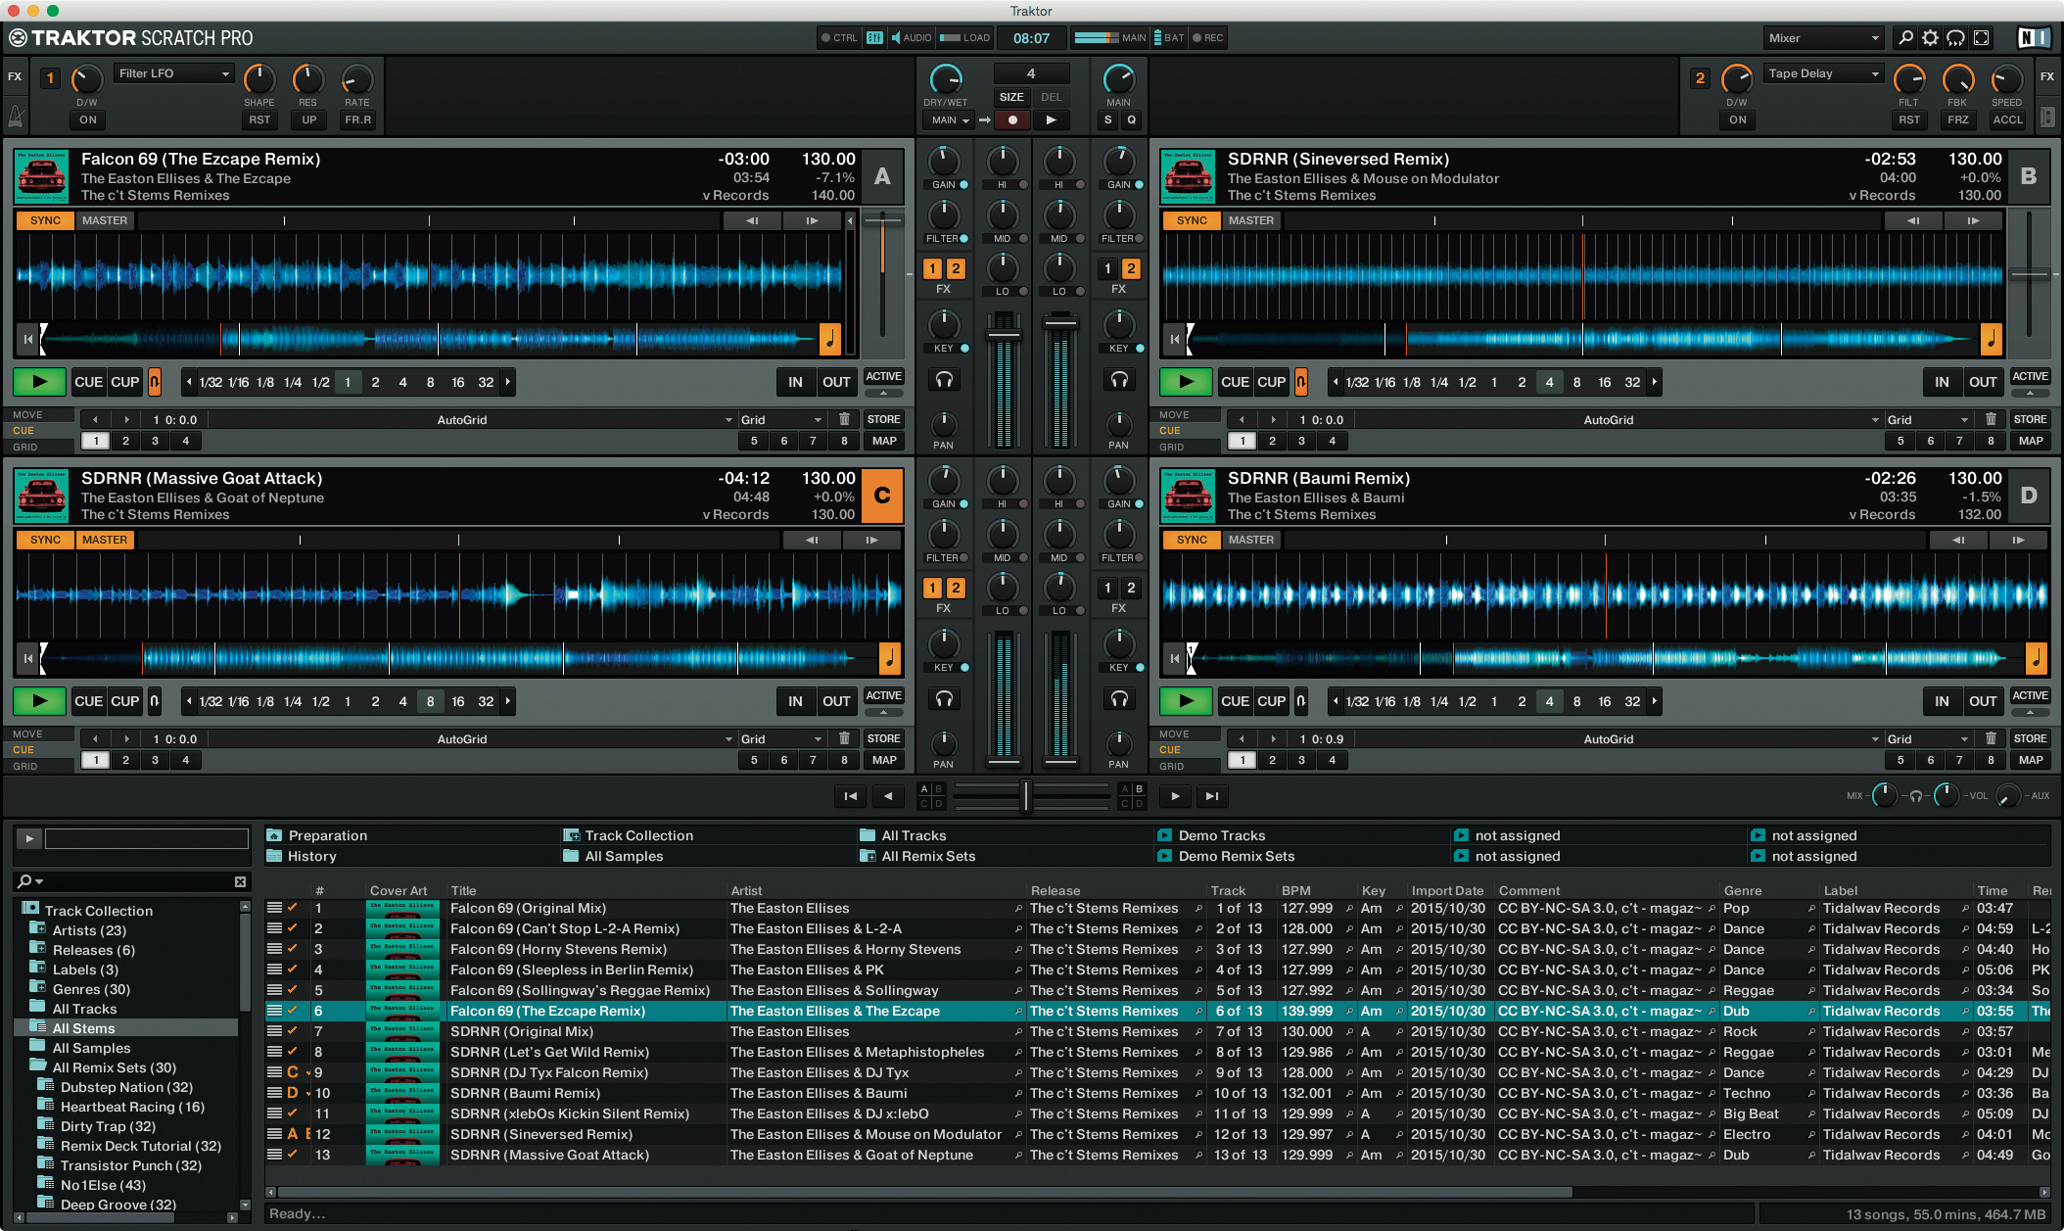
Task: Toggle fullscreen icon in header
Action: click(1982, 38)
